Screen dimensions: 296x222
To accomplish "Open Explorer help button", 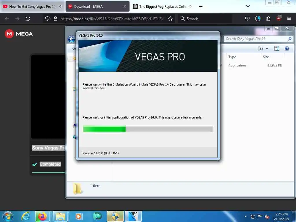I will [x=287, y=49].
